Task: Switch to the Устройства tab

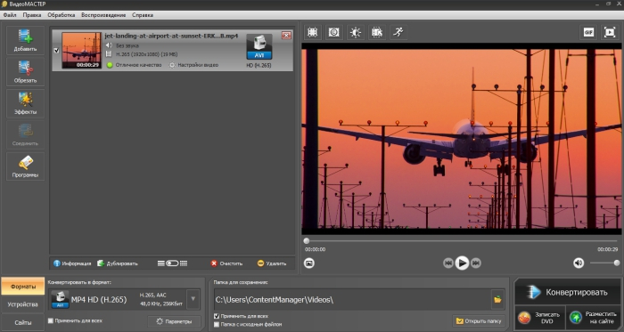Action: pyautogui.click(x=22, y=304)
